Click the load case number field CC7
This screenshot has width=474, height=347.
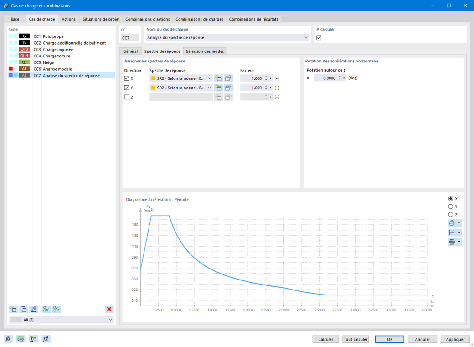pyautogui.click(x=130, y=38)
